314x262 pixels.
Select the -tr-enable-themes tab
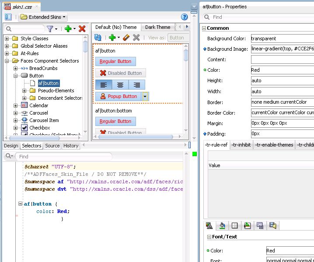pyautogui.click(x=274, y=145)
